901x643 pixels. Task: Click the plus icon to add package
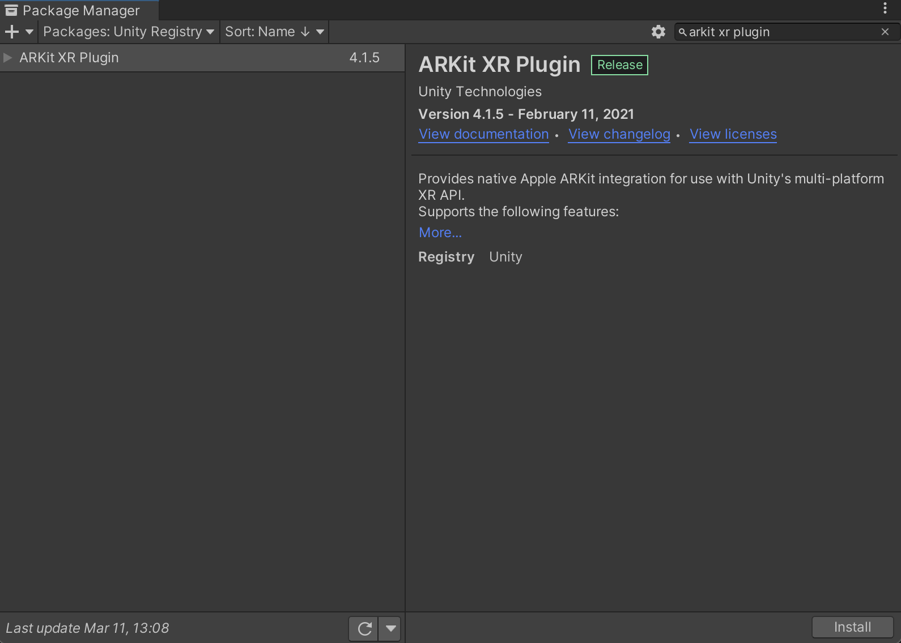click(x=11, y=32)
